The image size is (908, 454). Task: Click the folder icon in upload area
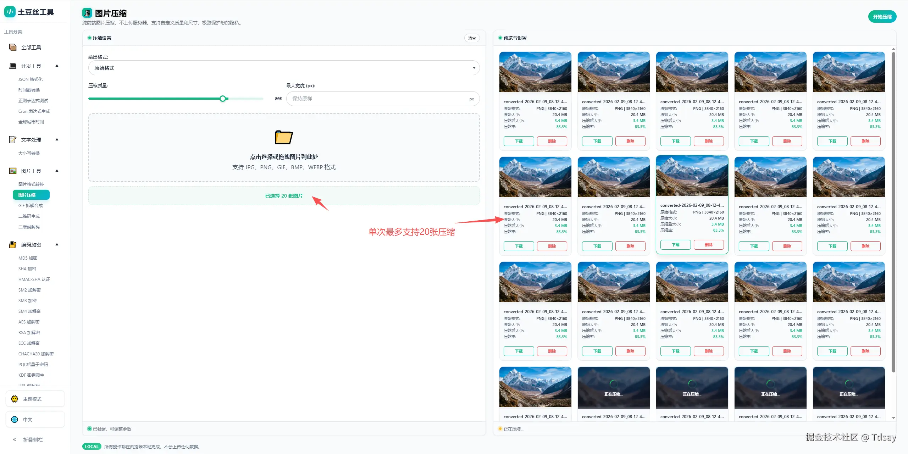pyautogui.click(x=284, y=137)
